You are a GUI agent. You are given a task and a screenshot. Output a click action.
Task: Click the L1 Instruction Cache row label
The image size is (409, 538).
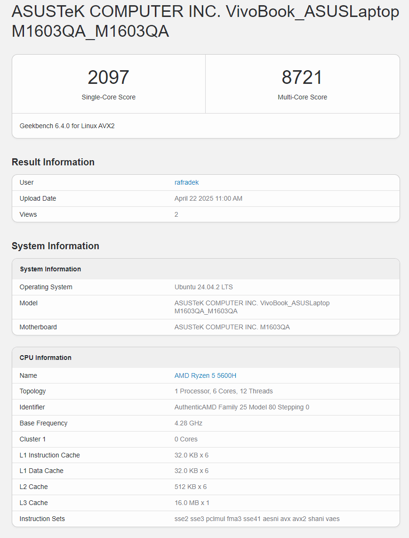coord(50,455)
